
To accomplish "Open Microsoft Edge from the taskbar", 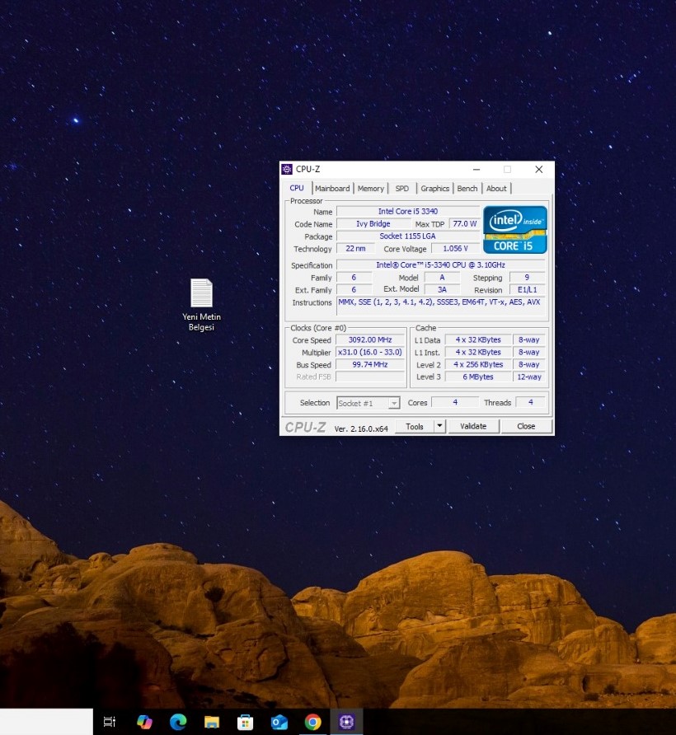I will tap(178, 722).
